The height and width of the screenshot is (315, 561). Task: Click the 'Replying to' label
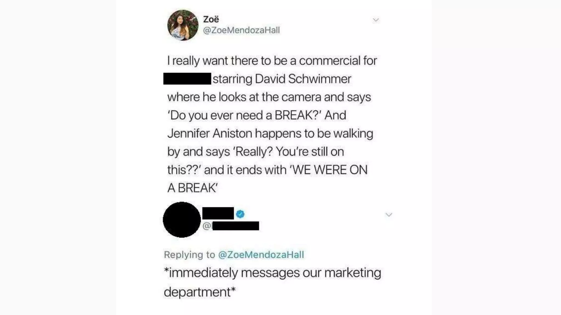click(x=190, y=255)
